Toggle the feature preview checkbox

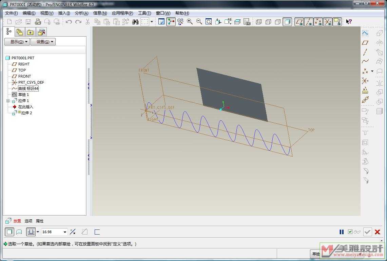pyautogui.click(x=350, y=232)
